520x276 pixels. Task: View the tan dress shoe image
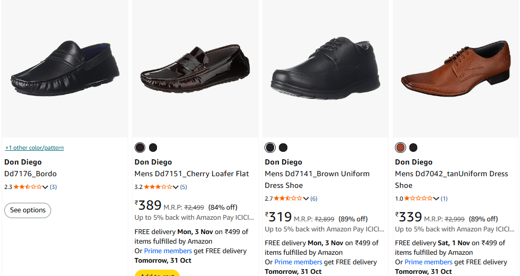pos(455,66)
